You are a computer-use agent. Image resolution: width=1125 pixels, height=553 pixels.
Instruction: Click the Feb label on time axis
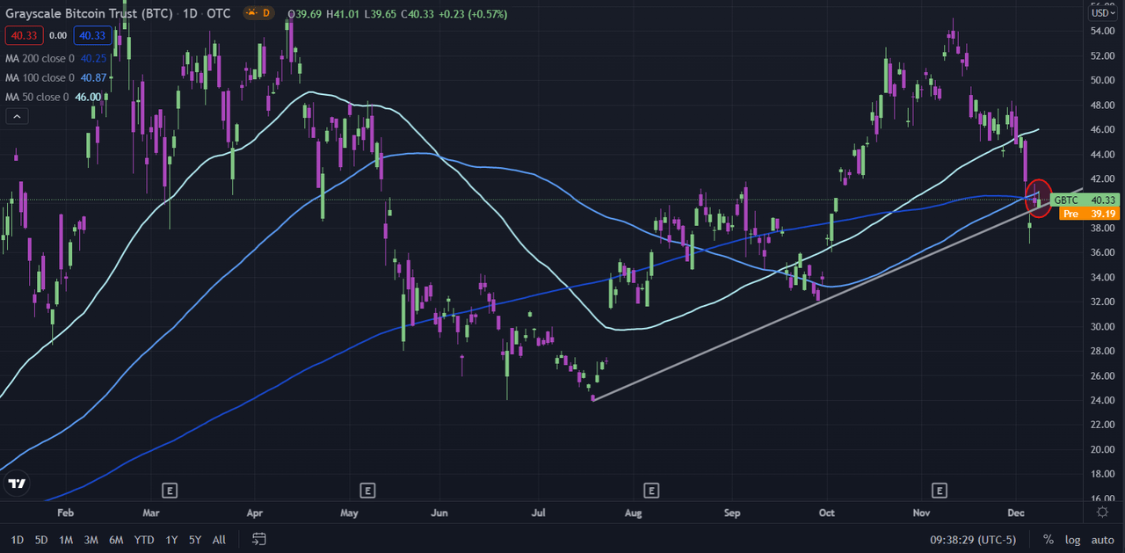coord(66,512)
